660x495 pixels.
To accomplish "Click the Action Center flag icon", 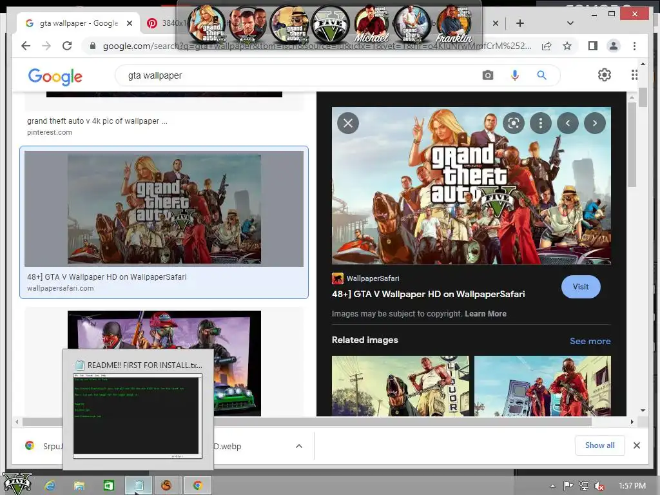I will click(x=568, y=486).
